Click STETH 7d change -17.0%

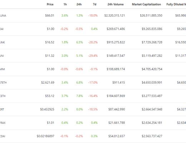(x=93, y=83)
